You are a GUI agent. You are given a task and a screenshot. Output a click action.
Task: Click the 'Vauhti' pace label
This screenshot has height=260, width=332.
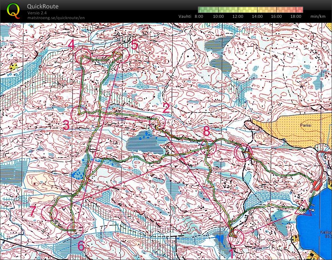click(185, 16)
